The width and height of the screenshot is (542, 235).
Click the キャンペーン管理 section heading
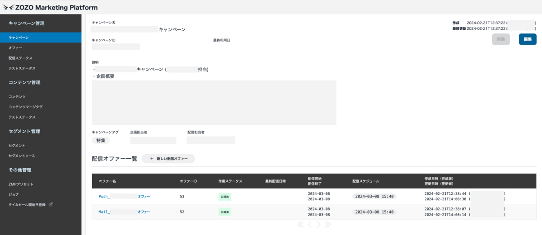click(27, 23)
